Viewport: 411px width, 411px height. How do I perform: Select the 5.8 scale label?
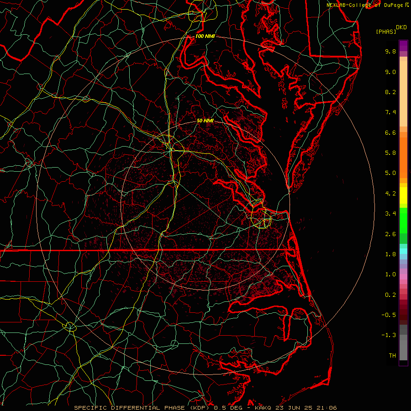point(390,153)
